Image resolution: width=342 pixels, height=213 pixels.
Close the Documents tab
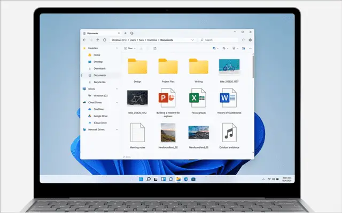point(119,33)
